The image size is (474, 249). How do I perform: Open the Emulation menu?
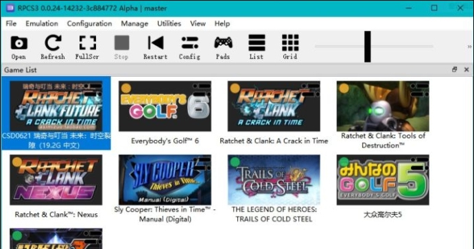coord(42,23)
